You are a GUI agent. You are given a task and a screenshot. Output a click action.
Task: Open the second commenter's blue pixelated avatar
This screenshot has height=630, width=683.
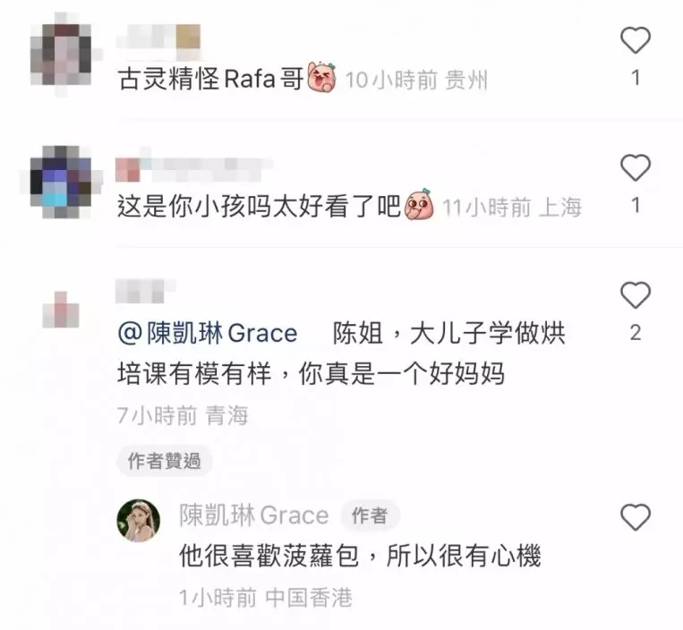coord(61,182)
